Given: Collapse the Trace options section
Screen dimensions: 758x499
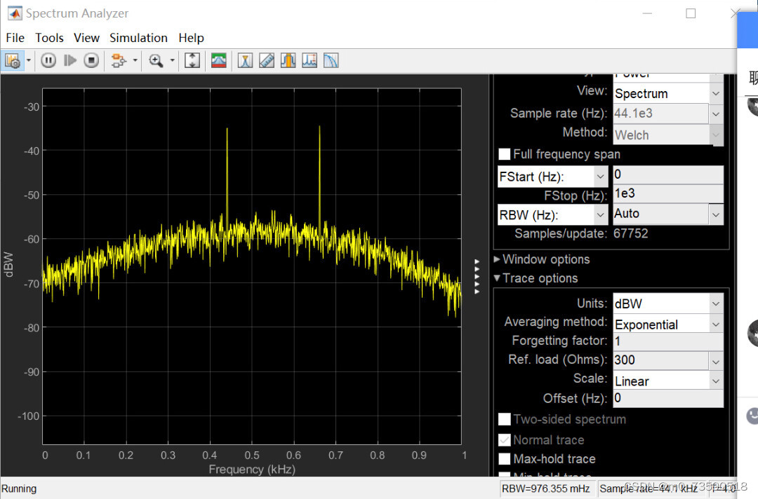Looking at the screenshot, I should point(497,278).
